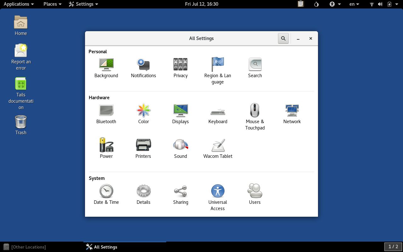Image resolution: width=403 pixels, height=252 pixels.
Task: Click the clipboard icon in top bar
Action: coord(301,4)
